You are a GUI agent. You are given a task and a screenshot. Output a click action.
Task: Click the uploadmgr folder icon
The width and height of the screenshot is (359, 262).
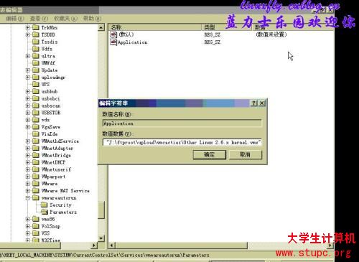click(x=36, y=77)
